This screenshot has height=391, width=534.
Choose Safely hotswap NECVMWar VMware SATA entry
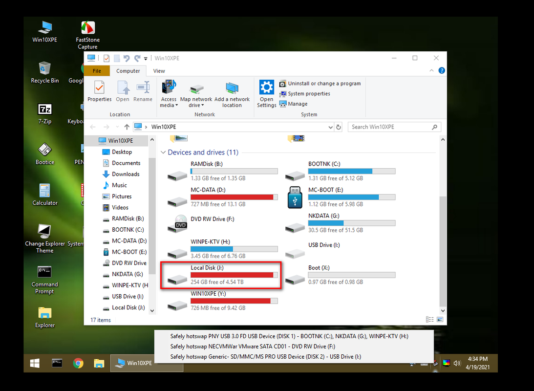point(253,347)
